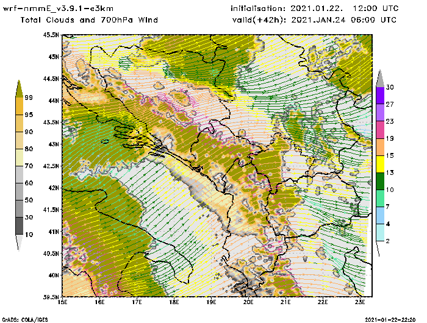
Task: Click the purple wind swatch between 27 and 30
Action: click(380, 96)
